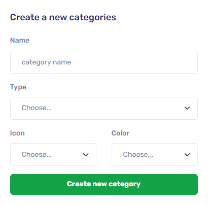Click the Type field label
This screenshot has width=208, height=205.
click(x=18, y=87)
